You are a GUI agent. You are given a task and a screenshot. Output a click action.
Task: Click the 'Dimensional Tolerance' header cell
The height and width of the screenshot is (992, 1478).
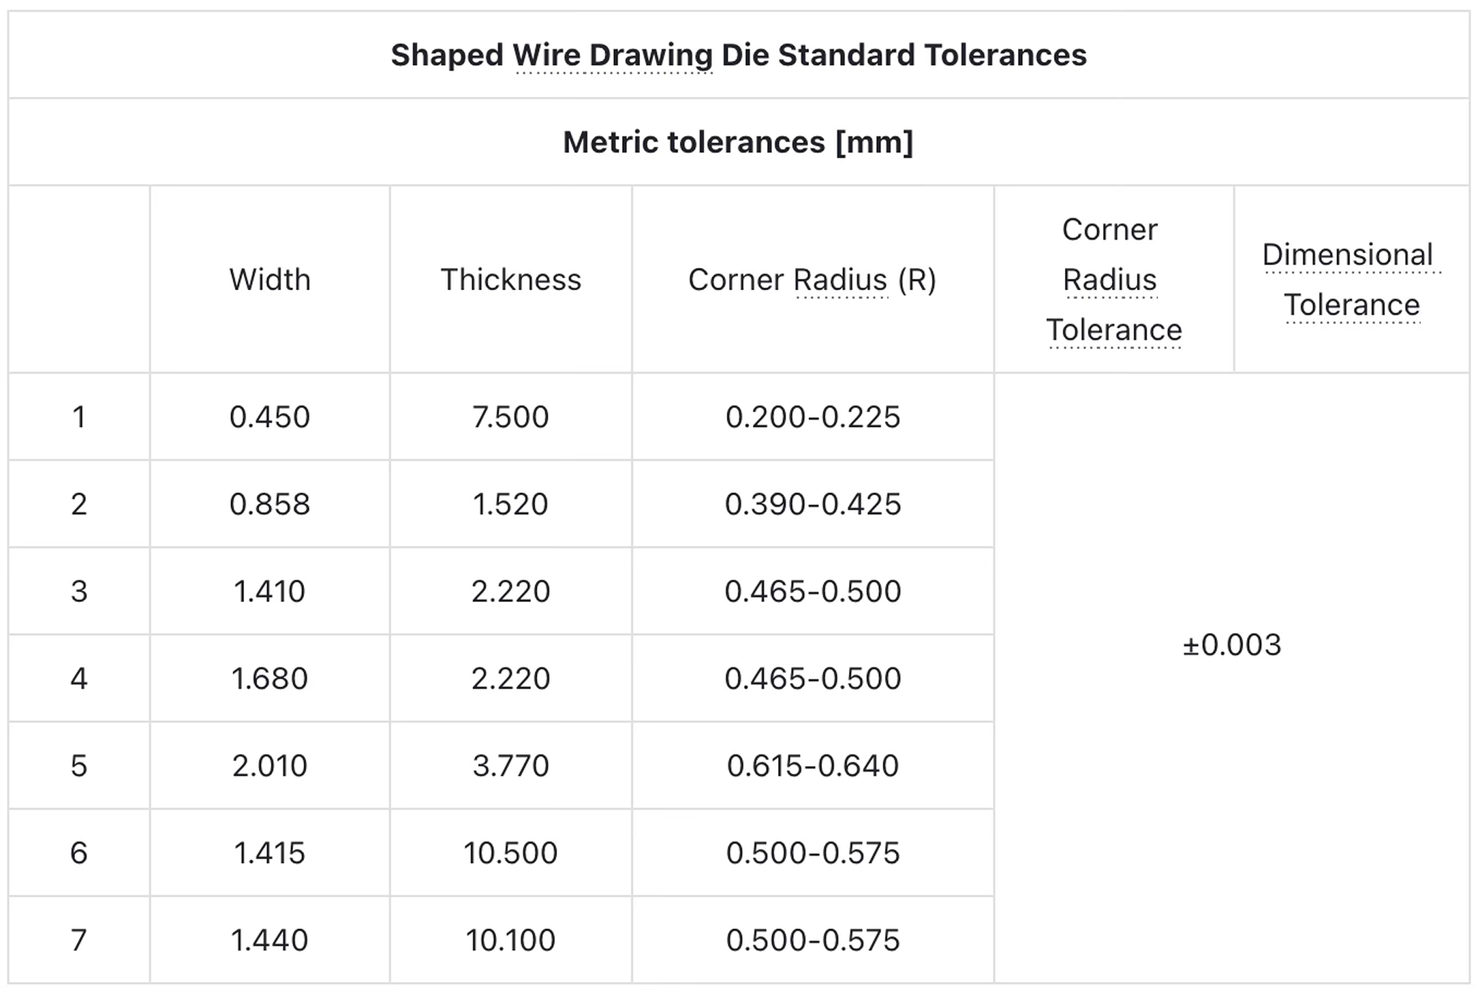pos(1352,279)
